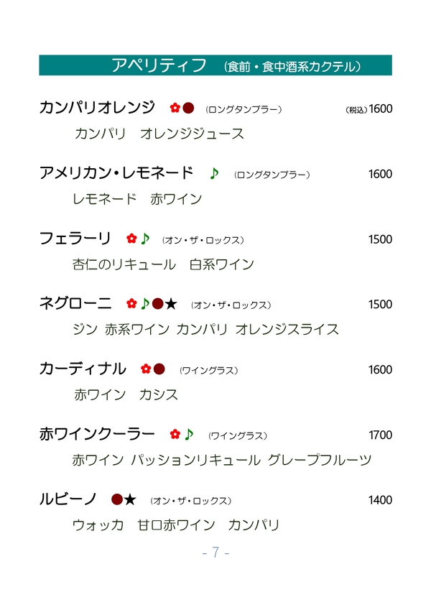This screenshot has width=431, height=610.
Task: Click the ingredients line under フェラーリ
Action: tap(163, 264)
